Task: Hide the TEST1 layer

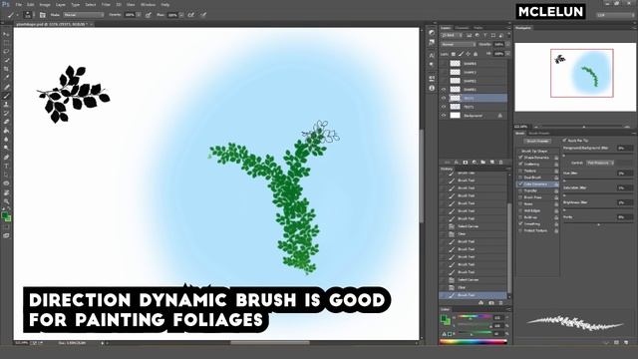Action: (444, 107)
